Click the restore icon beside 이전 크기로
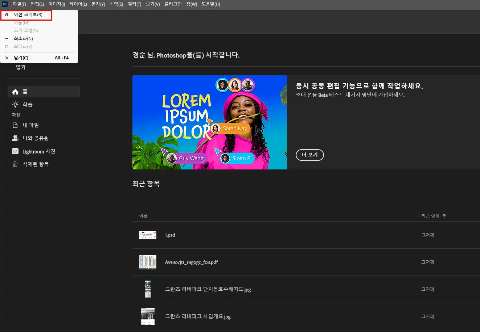 click(x=7, y=15)
